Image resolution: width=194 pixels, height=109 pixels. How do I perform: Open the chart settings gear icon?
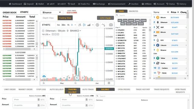pyautogui.click(x=109, y=83)
